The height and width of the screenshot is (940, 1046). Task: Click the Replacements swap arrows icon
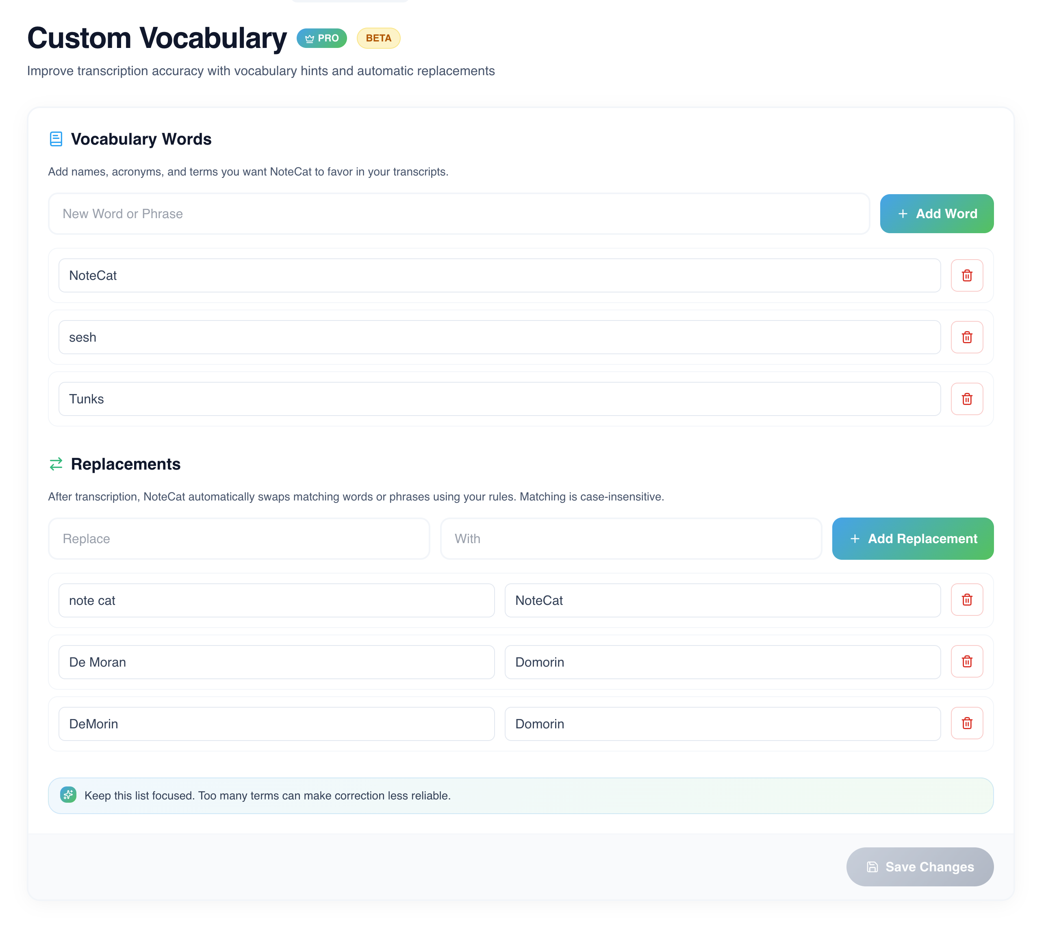tap(56, 464)
